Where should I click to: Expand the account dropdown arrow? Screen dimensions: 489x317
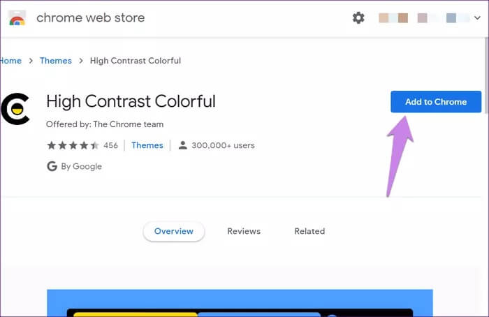(477, 17)
